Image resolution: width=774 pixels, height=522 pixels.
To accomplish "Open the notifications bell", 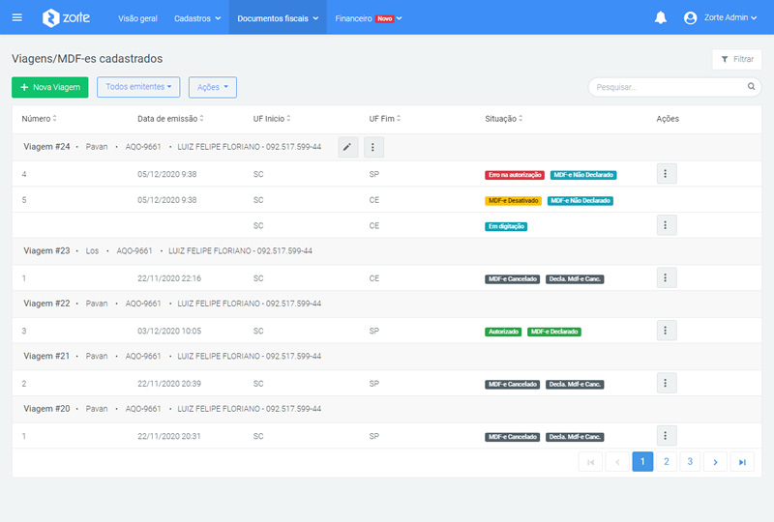I will [x=661, y=17].
